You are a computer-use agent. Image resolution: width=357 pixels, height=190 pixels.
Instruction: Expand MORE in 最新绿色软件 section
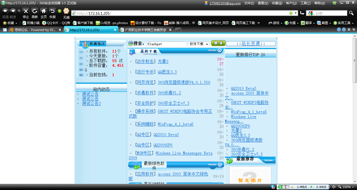click(215, 164)
